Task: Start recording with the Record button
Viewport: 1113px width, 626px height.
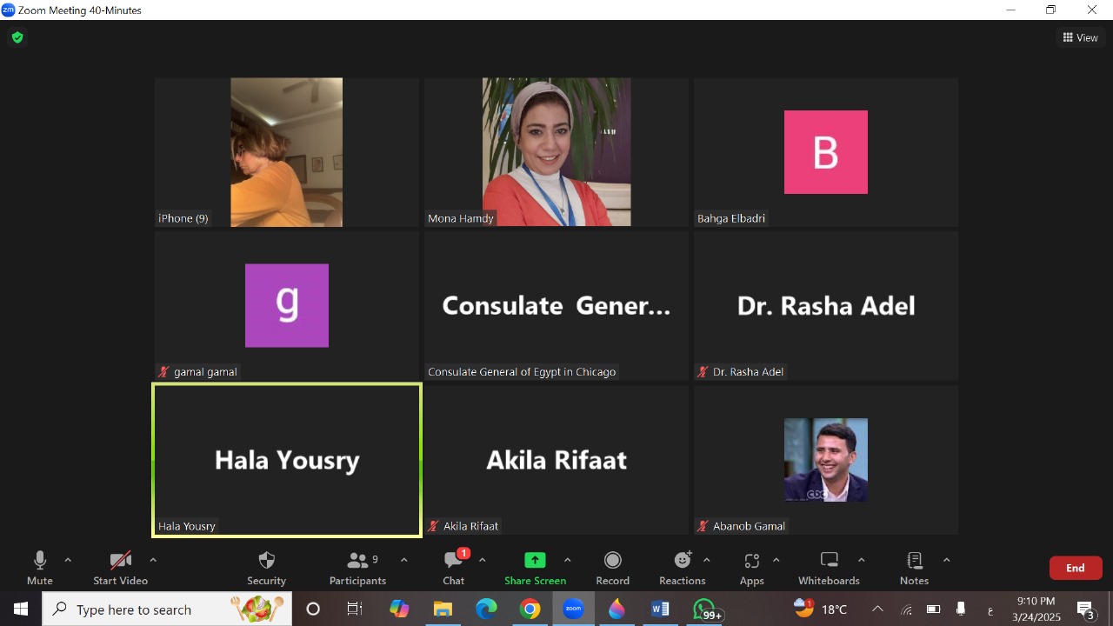Action: tap(612, 568)
